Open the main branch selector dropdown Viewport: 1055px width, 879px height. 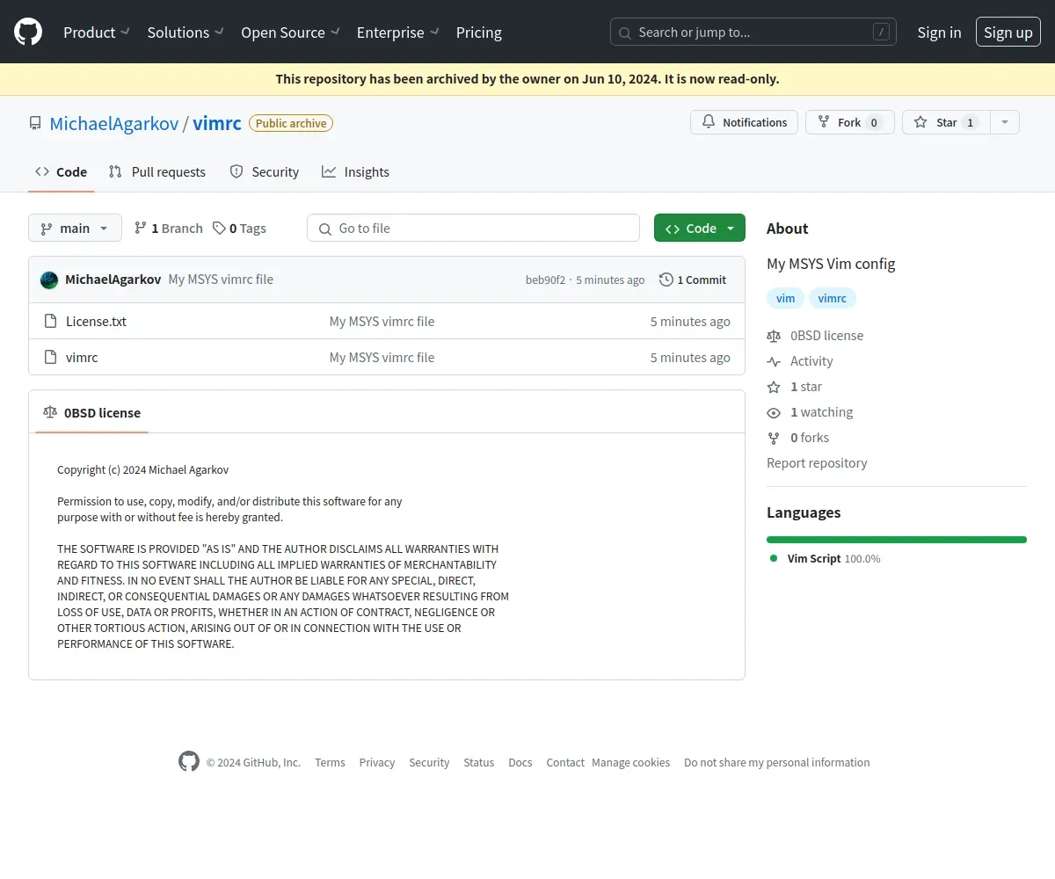[x=75, y=229]
